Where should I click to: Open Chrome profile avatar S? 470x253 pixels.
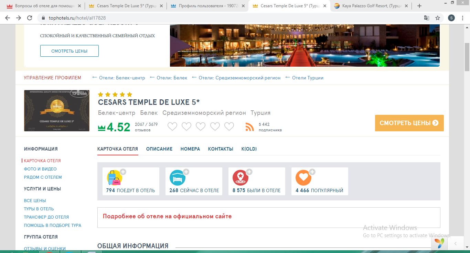coord(451,18)
